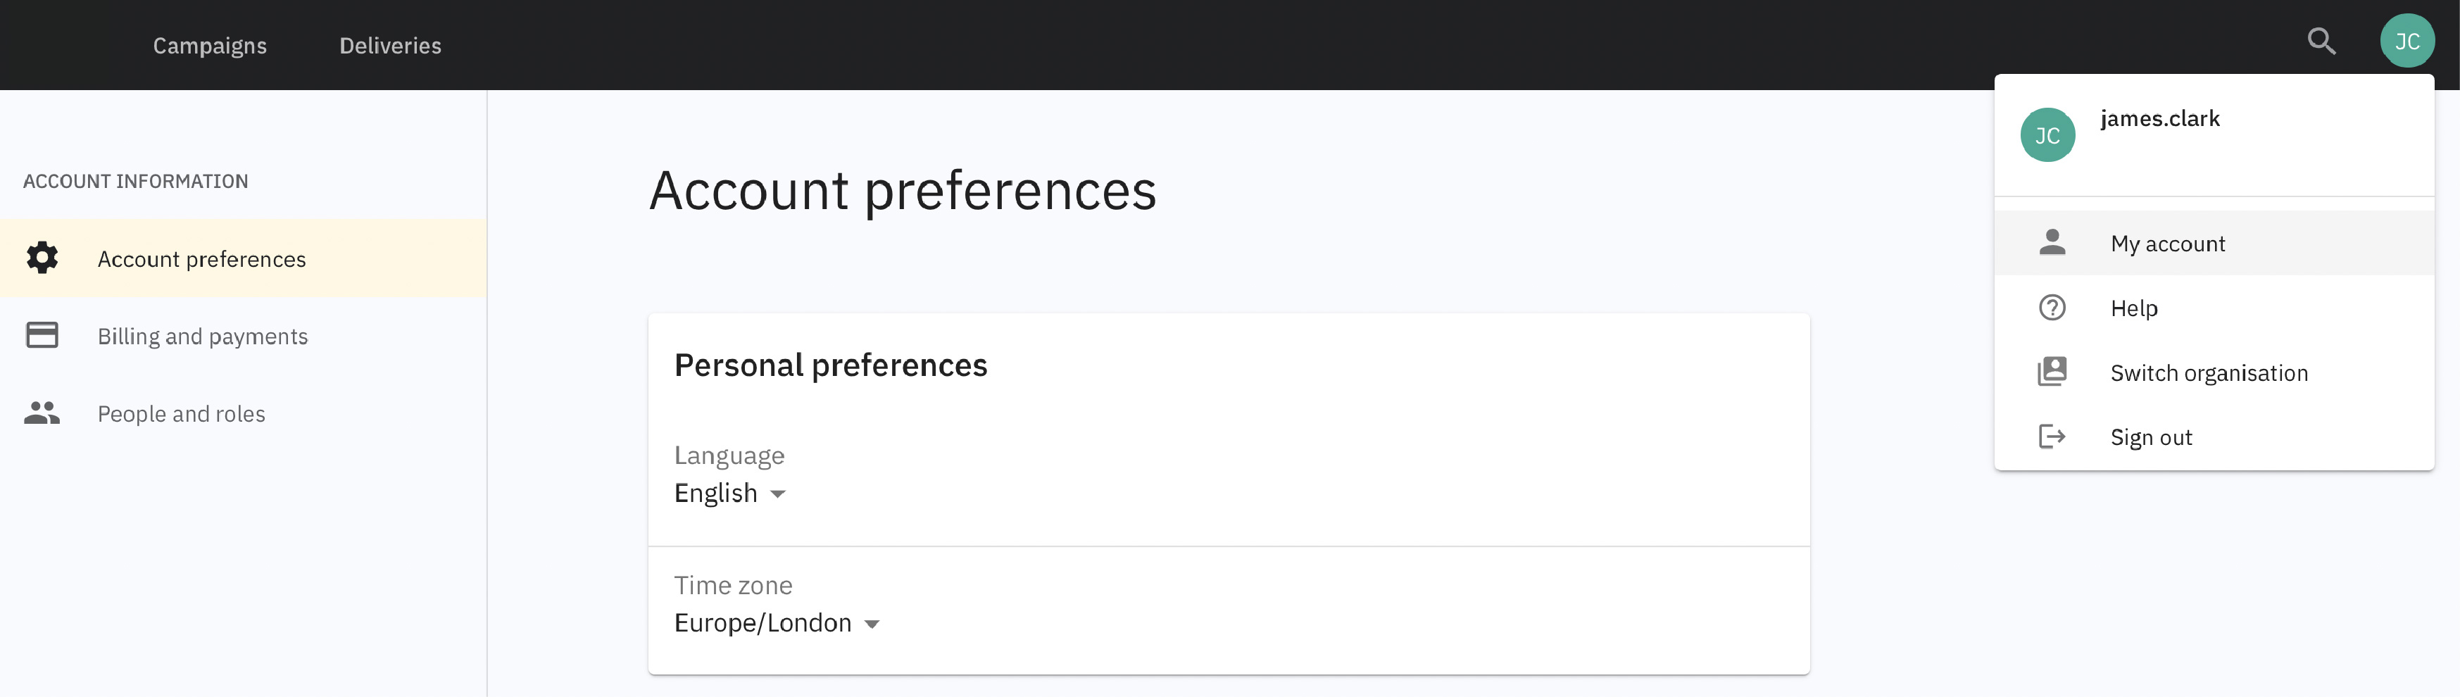Click the Switch organisation icon
Image resolution: width=2460 pixels, height=697 pixels.
click(2052, 372)
